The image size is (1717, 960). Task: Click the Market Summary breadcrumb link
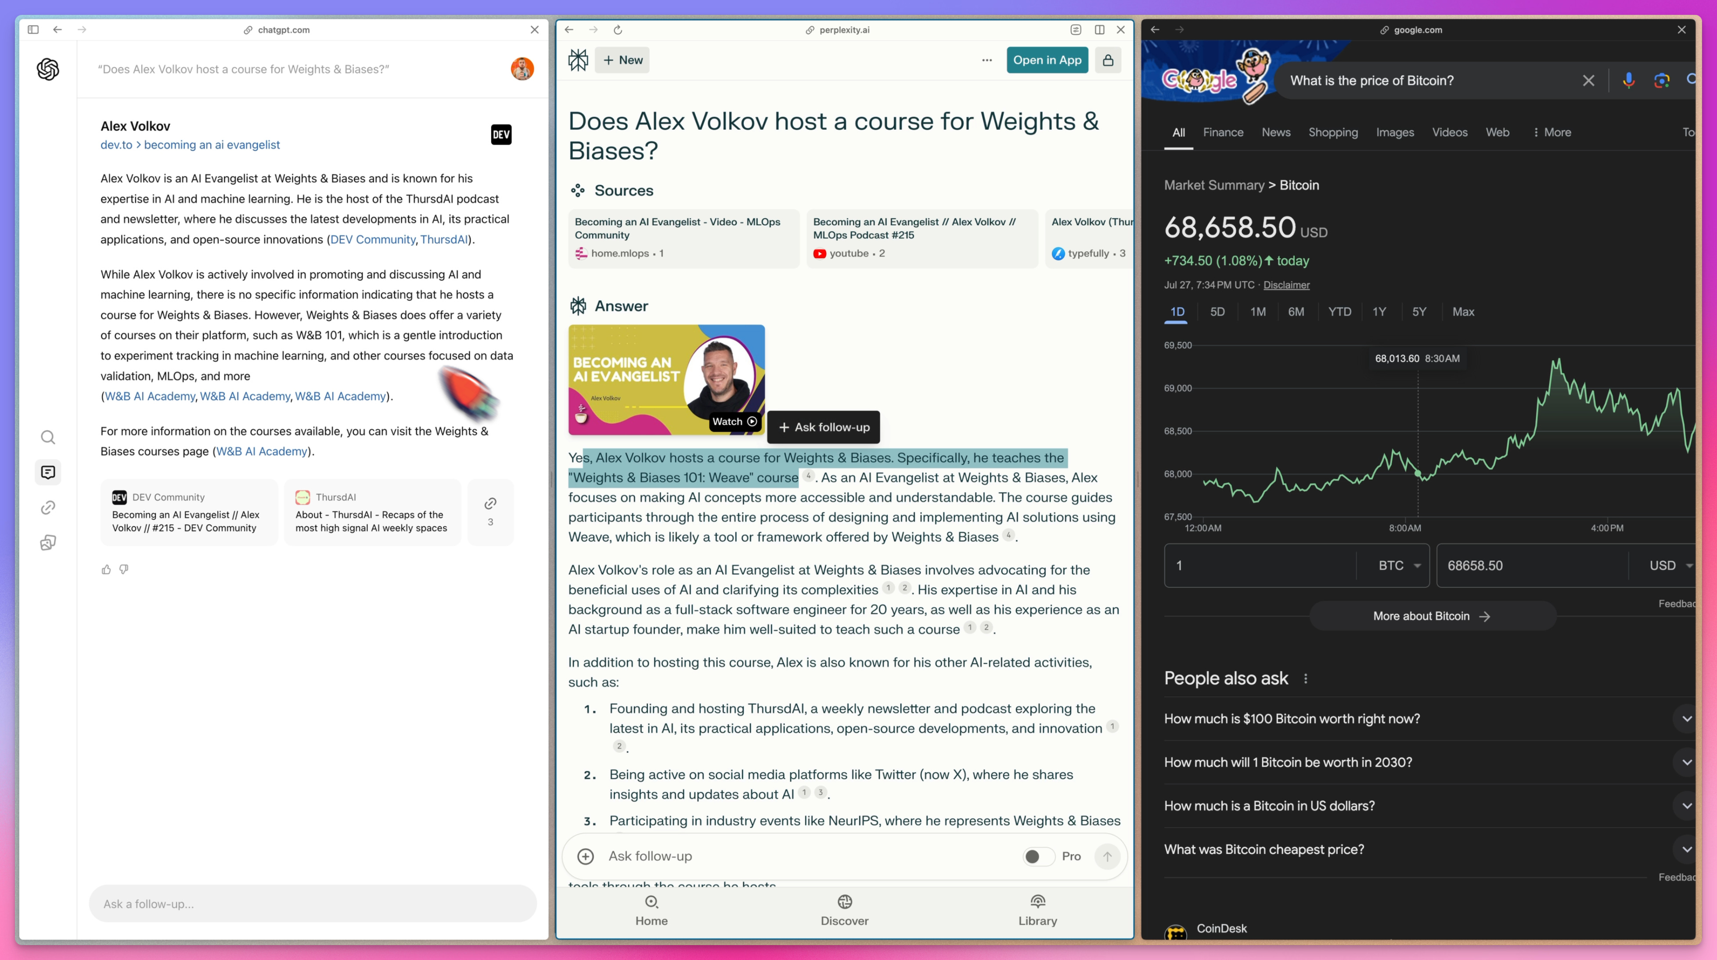(x=1214, y=185)
